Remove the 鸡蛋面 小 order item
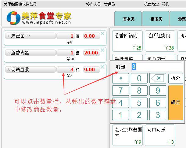 (102, 33)
